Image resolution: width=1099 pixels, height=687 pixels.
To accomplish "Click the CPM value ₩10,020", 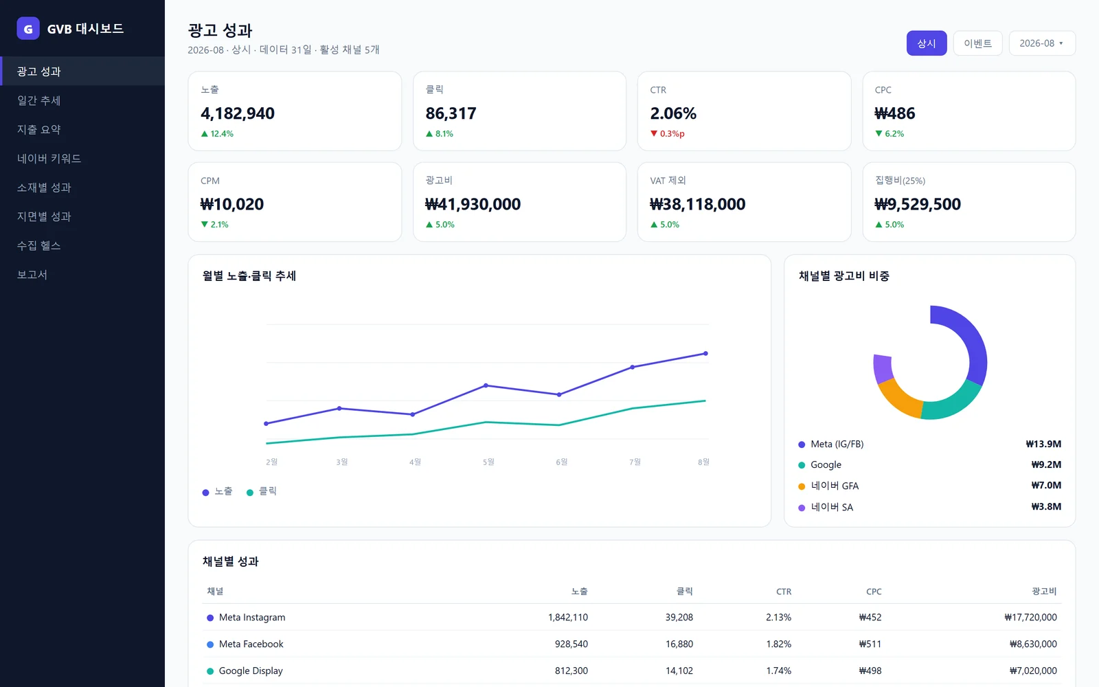I will click(232, 204).
